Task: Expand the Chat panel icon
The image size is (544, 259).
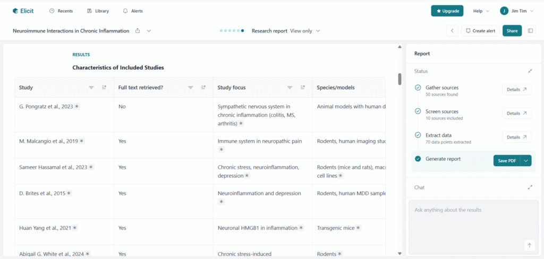Action: coord(530,187)
